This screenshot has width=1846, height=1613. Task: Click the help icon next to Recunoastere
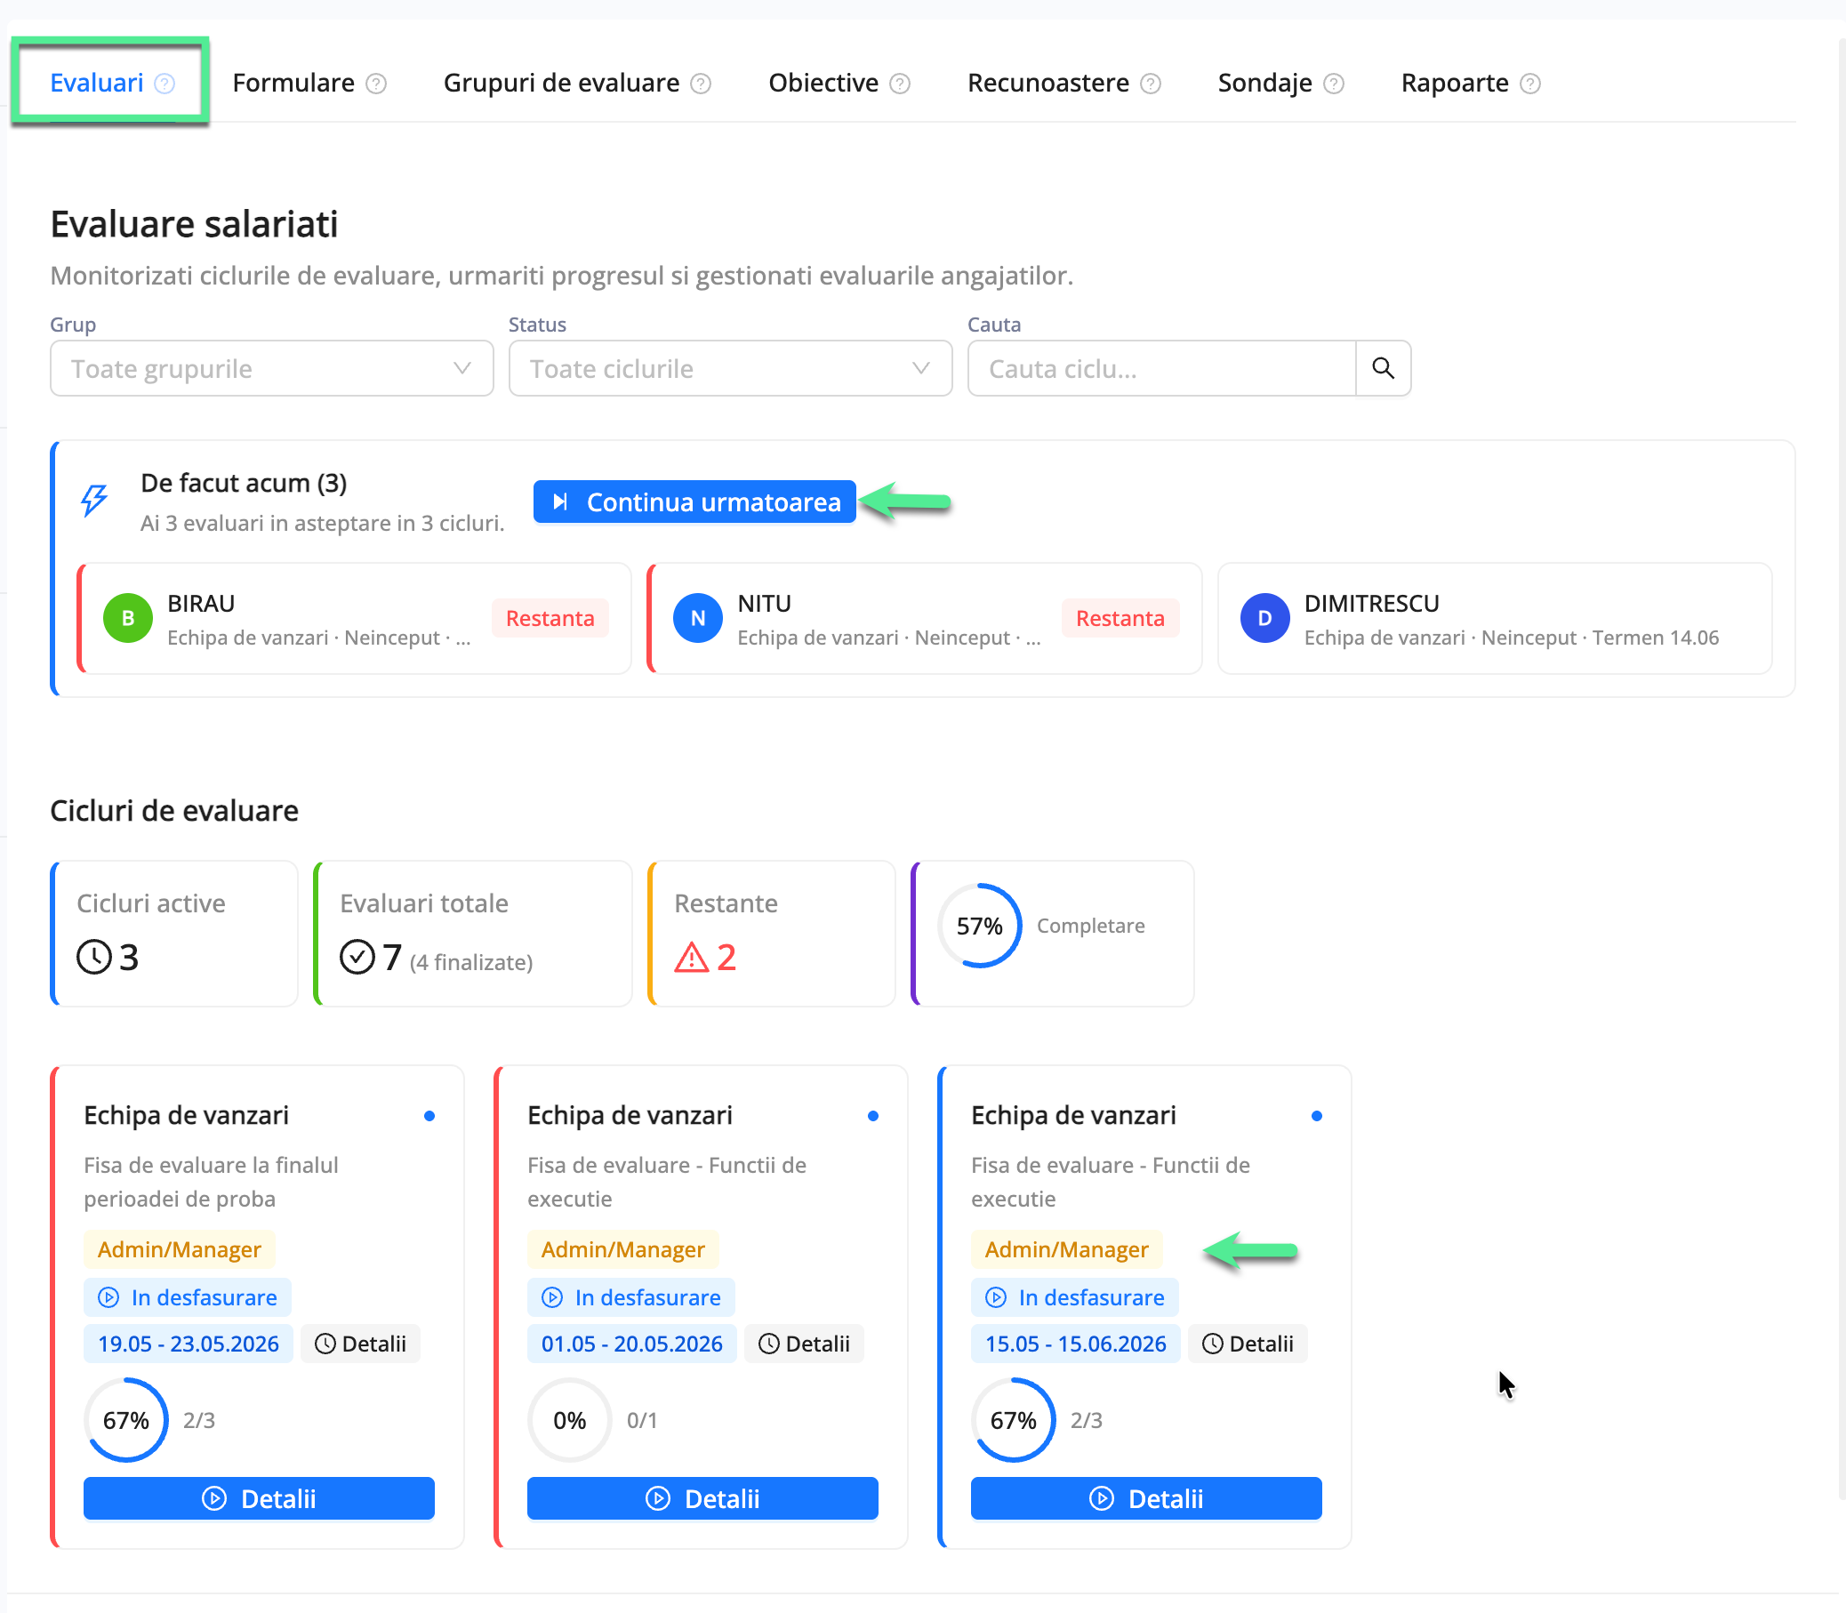(x=1152, y=84)
